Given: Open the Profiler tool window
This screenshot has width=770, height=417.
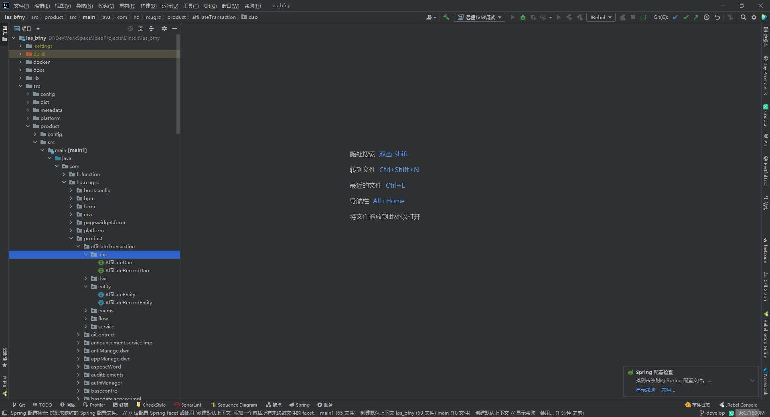Looking at the screenshot, I should tap(94, 405).
